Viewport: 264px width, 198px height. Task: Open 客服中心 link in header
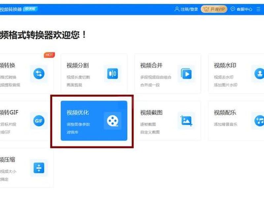click(x=244, y=9)
